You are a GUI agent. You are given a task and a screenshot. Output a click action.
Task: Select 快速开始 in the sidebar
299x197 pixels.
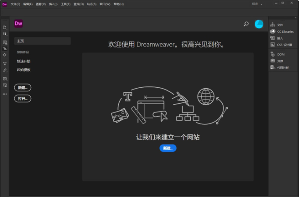pos(24,61)
